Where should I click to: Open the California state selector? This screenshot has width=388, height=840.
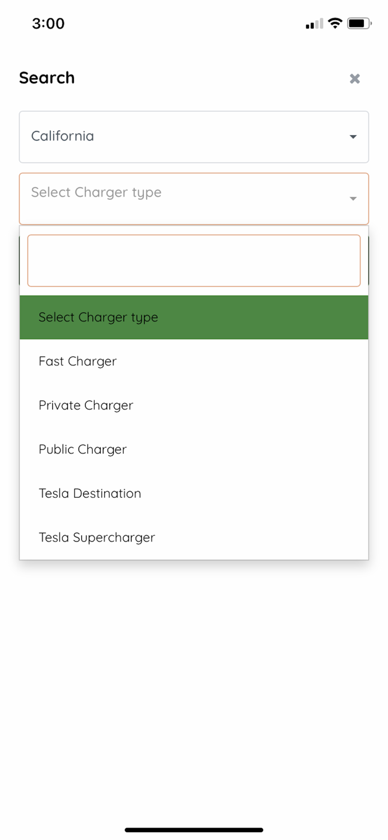coord(194,136)
